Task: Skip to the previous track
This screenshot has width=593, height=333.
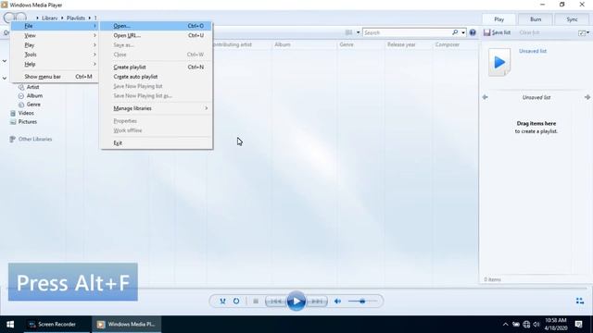Action: click(276, 301)
